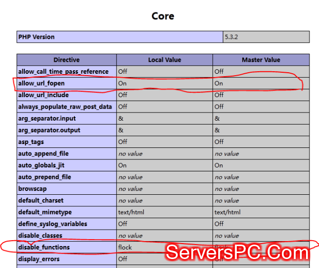Select the allow_url_include directive cell
319x268 pixels.
pos(43,95)
